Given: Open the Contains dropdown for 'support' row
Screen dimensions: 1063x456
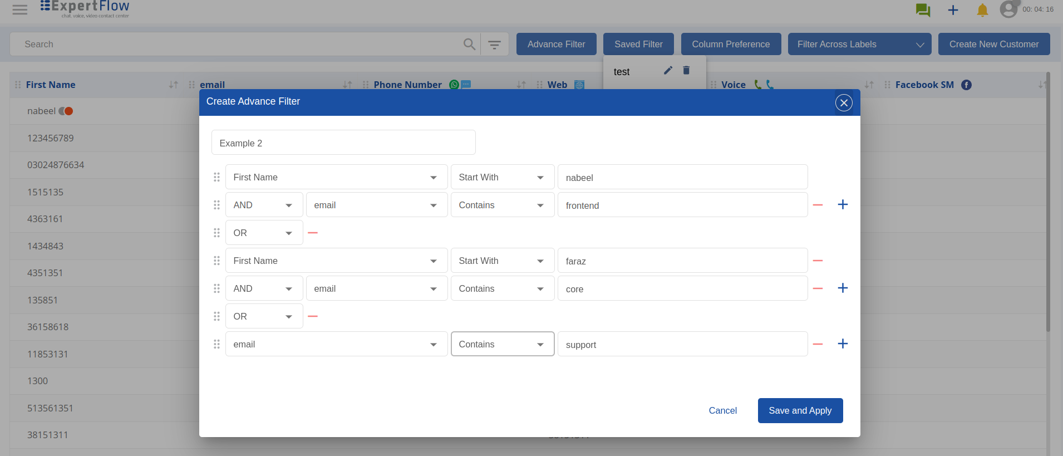Looking at the screenshot, I should coord(502,344).
